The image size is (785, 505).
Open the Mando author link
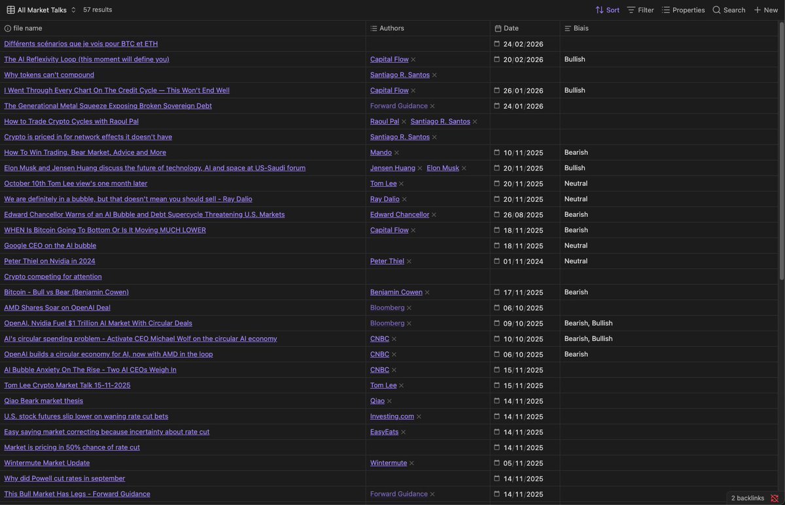(x=381, y=153)
